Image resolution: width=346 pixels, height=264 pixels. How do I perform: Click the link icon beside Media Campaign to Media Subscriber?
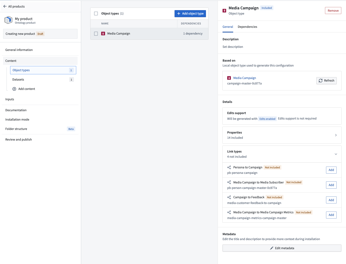click(x=229, y=182)
